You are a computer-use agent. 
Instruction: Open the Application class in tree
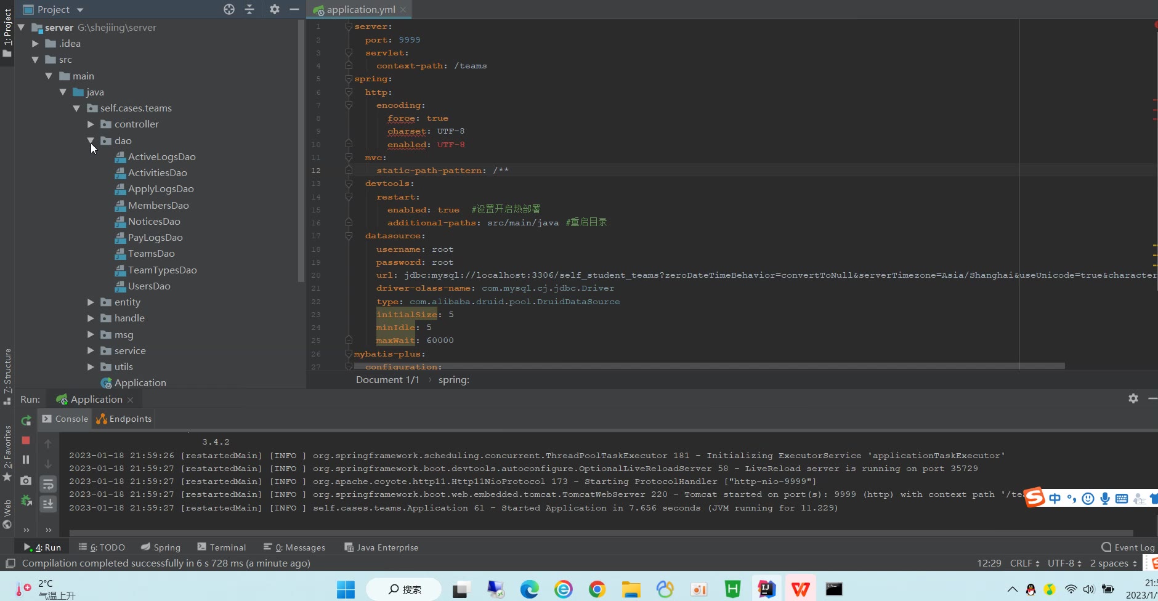[134, 383]
